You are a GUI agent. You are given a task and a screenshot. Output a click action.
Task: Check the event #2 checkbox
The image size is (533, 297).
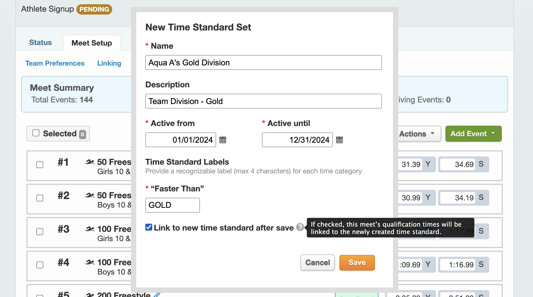tap(40, 198)
